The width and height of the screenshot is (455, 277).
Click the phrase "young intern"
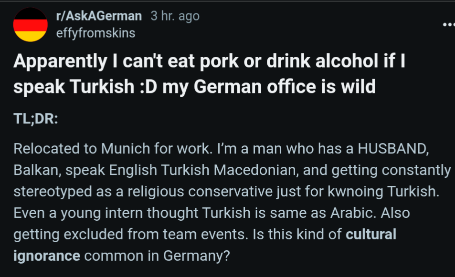(x=101, y=214)
